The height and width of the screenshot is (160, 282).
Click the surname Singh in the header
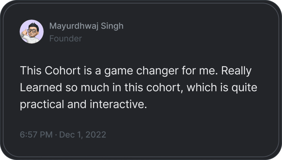[112, 26]
